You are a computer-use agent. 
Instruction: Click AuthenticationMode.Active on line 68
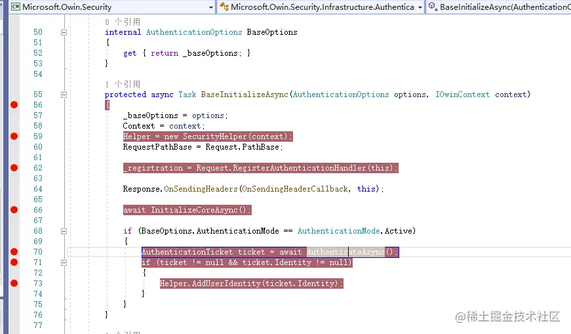pos(356,231)
